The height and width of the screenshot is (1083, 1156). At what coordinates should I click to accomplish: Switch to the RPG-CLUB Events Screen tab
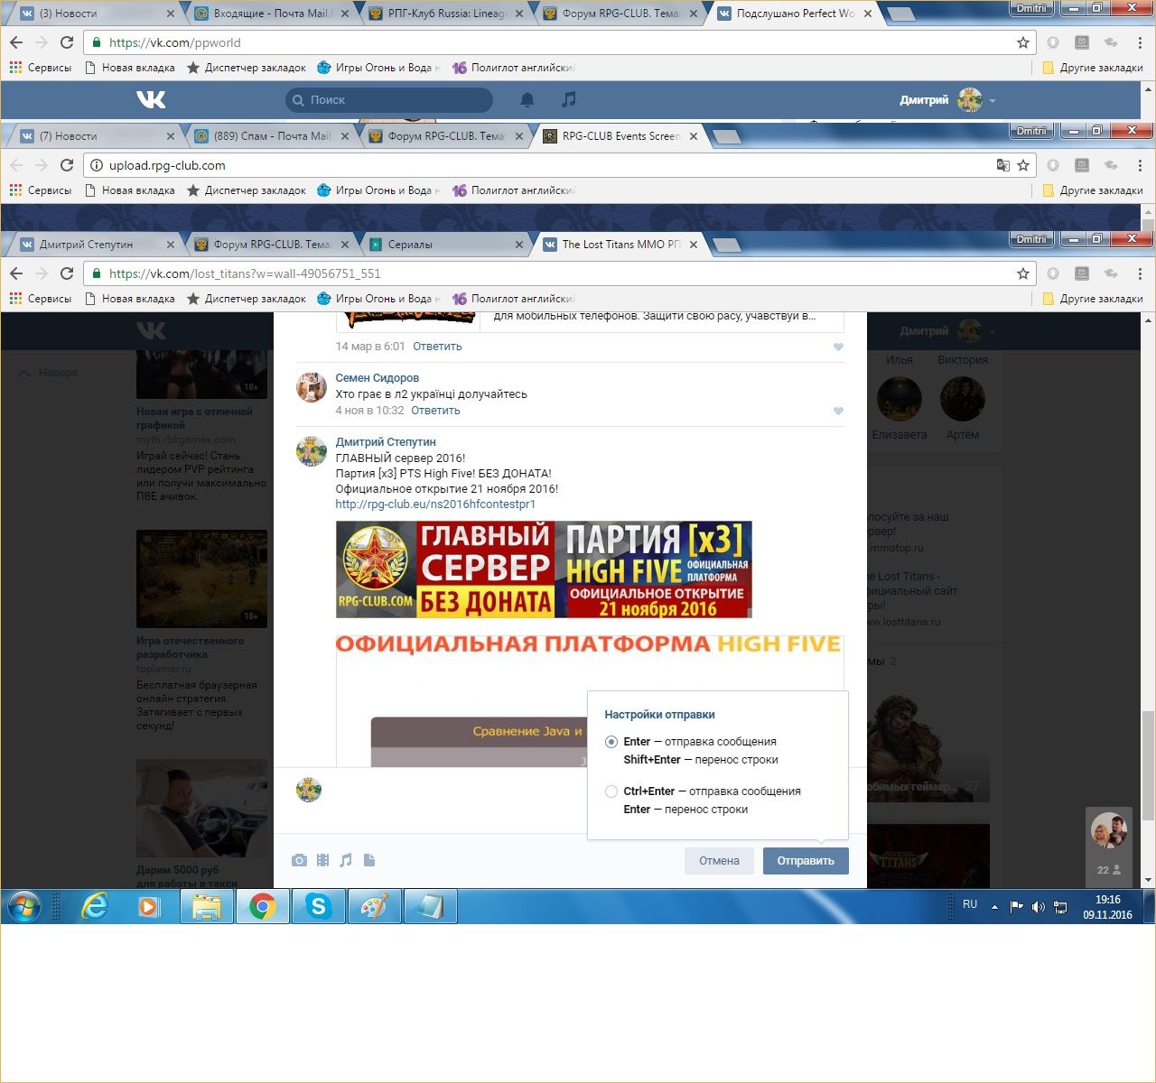coord(620,136)
